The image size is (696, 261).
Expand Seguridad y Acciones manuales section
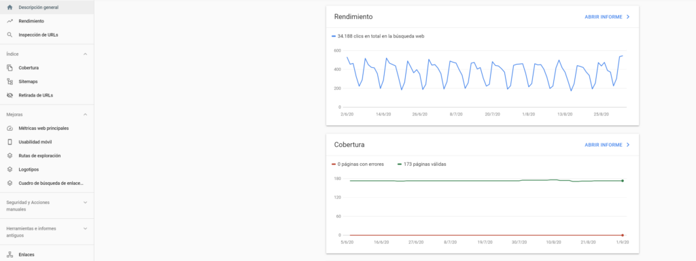pos(85,203)
